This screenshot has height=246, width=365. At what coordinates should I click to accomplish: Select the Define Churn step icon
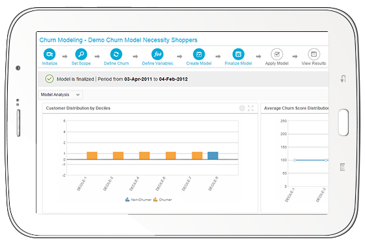116,54
